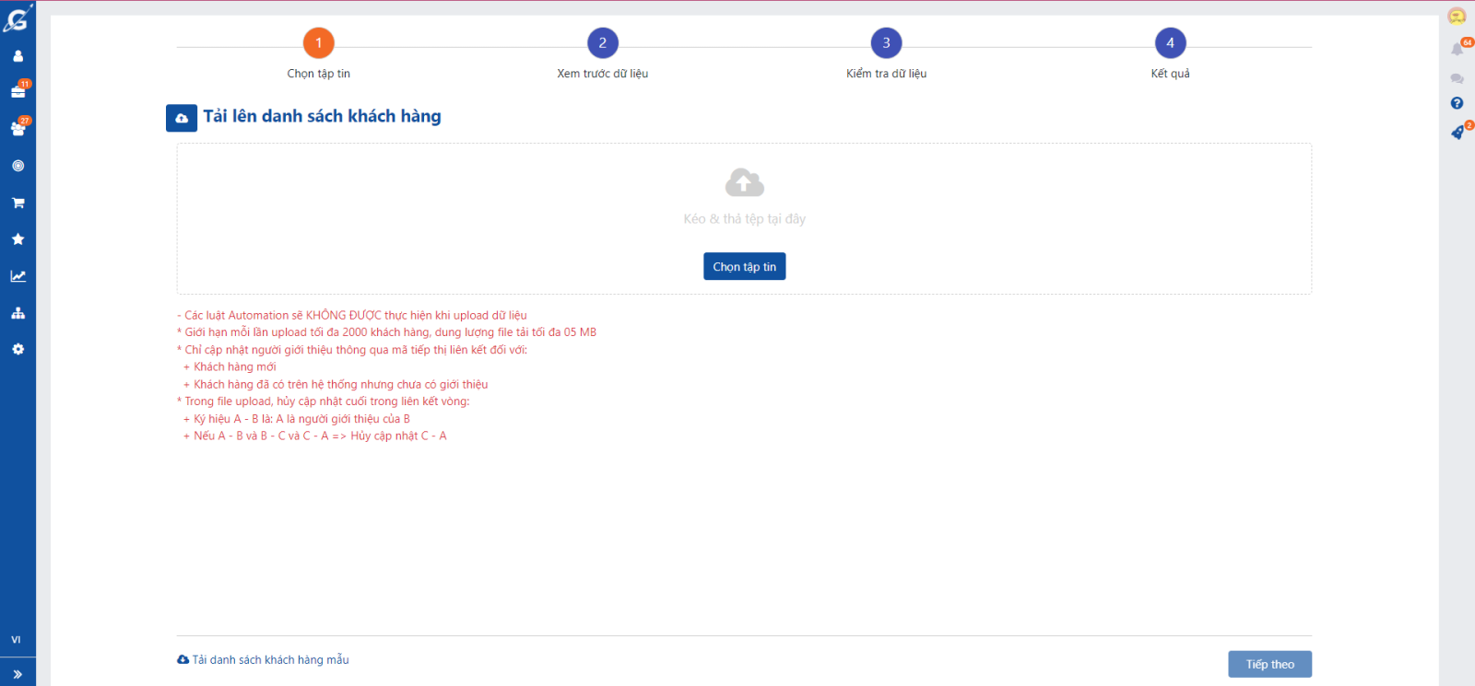Expand the left sidebar with double chevron
The height and width of the screenshot is (686, 1475).
pos(18,674)
